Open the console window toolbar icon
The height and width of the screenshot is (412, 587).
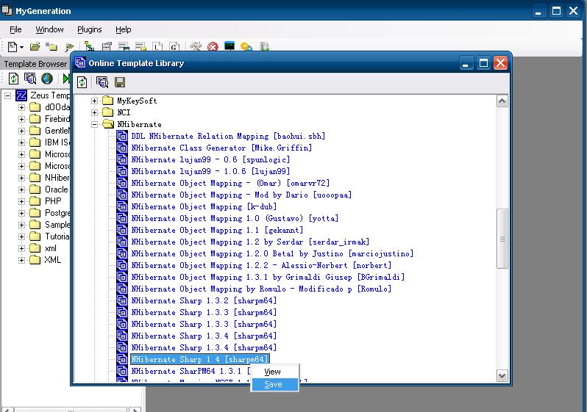(x=230, y=46)
